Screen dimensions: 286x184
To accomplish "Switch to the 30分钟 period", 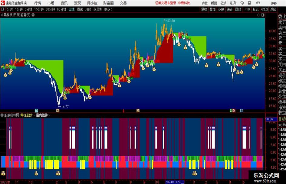I will point(50,9).
